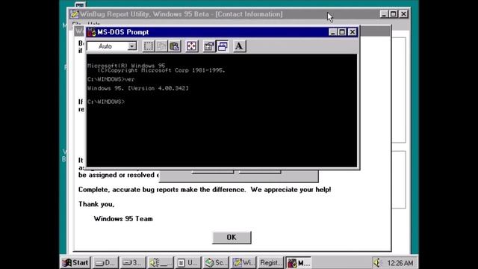Image resolution: width=478 pixels, height=269 pixels.
Task: Open MS-DOS Prompt Properties icon
Action: pos(209,46)
